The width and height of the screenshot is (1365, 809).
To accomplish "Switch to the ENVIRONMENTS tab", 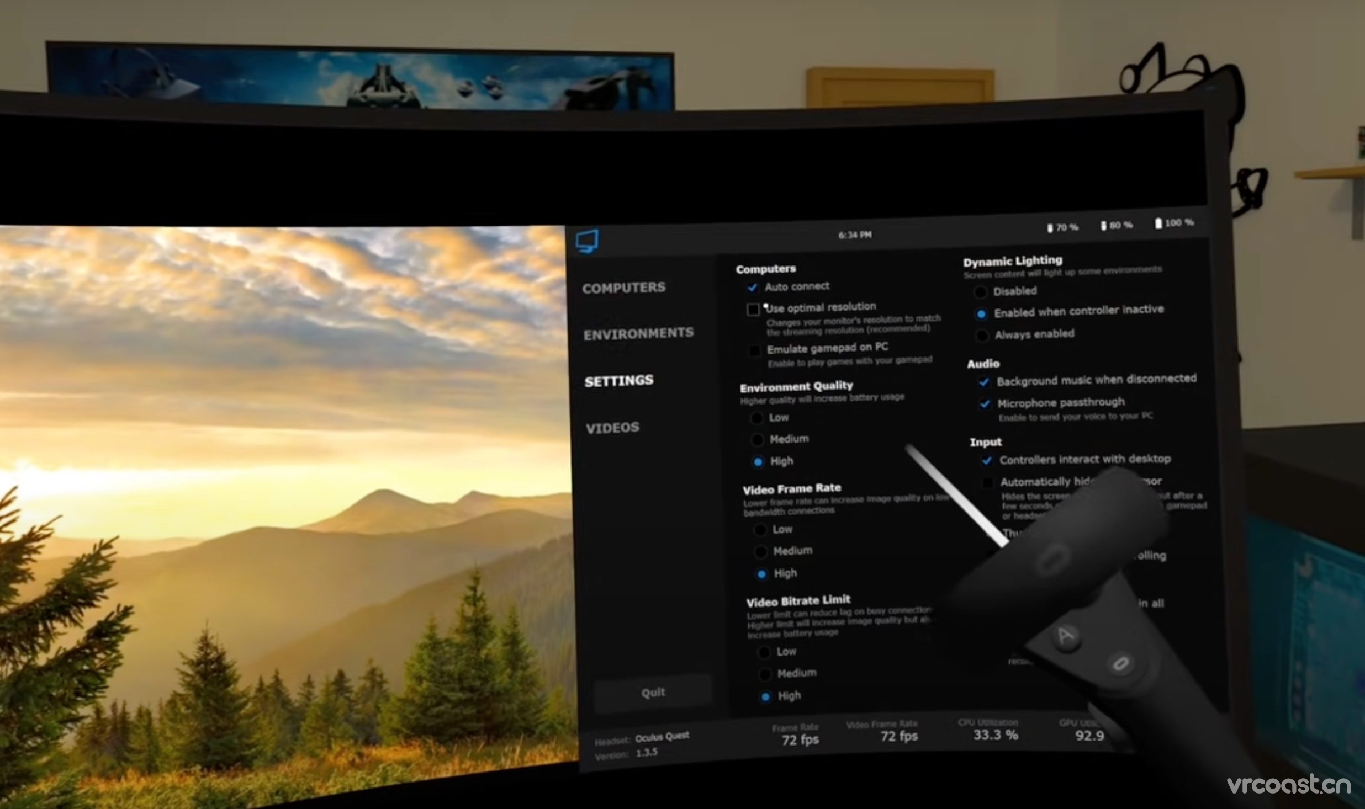I will pyautogui.click(x=638, y=334).
